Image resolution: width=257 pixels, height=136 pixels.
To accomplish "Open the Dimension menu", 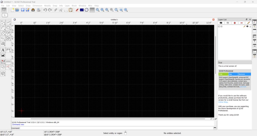I will (x=37, y=5).
